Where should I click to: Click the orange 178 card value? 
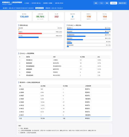coord(89,17)
